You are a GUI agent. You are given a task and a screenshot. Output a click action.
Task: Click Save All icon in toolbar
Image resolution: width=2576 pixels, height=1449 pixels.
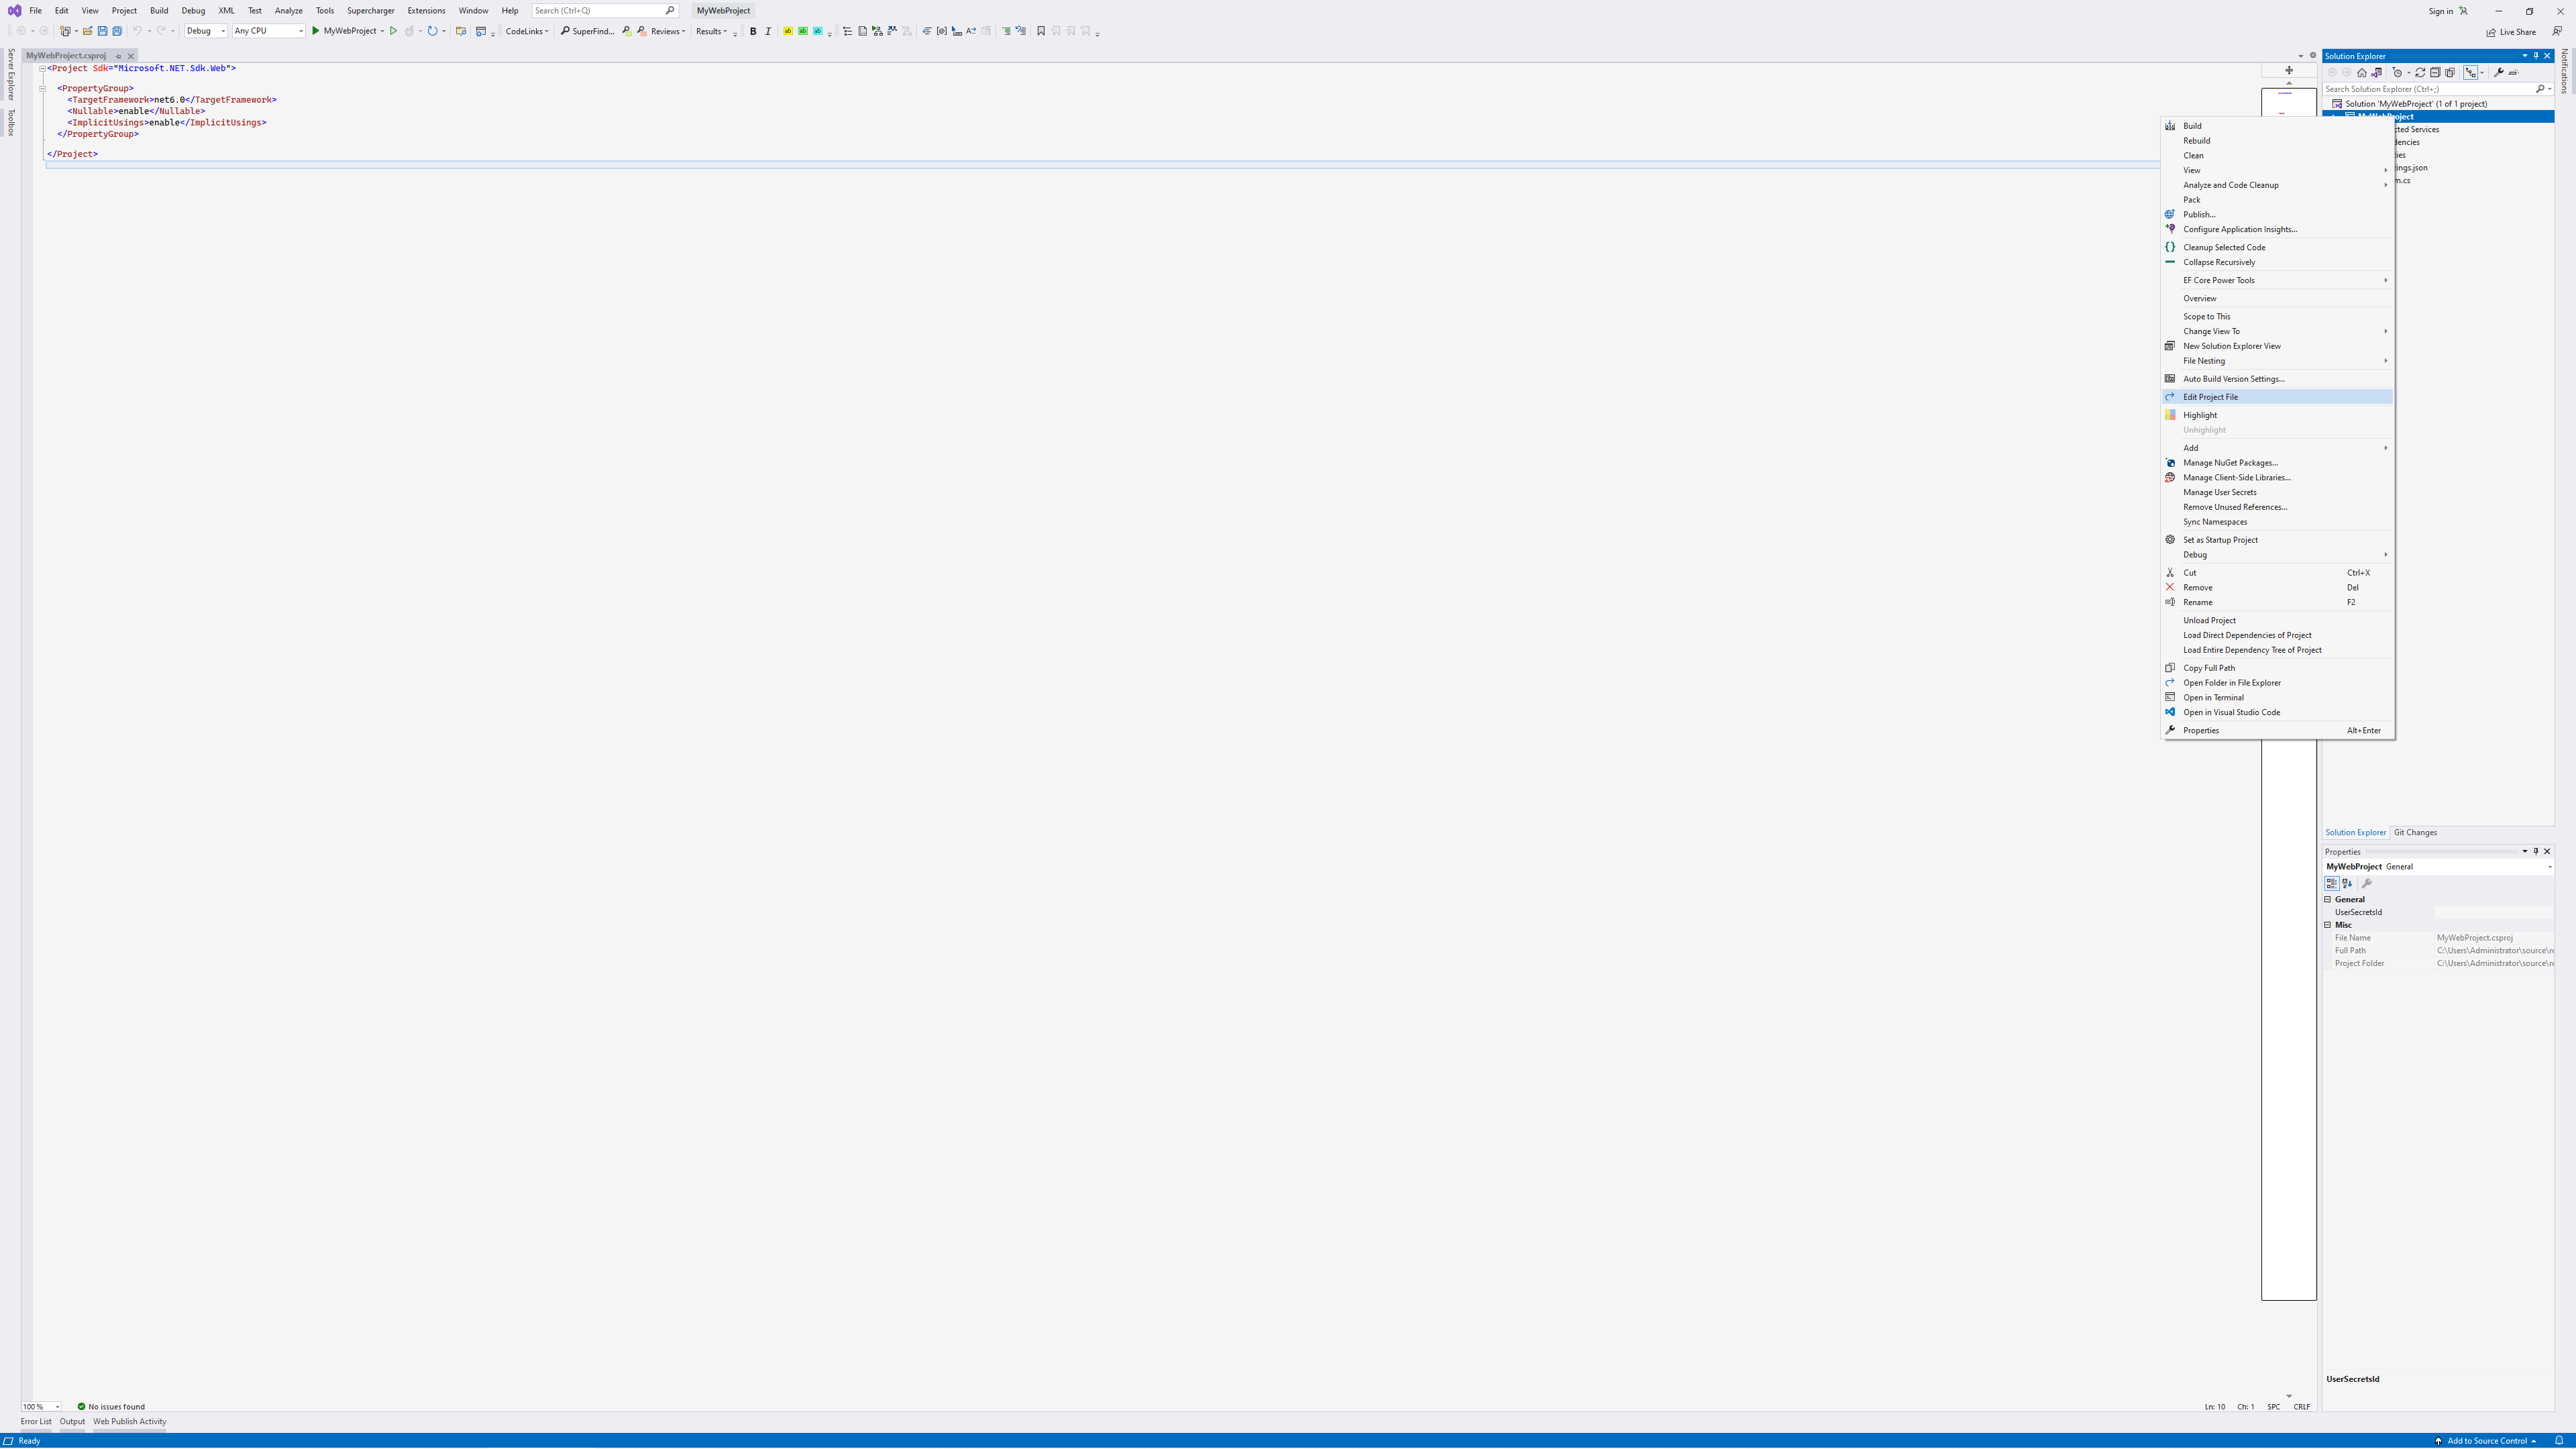(x=117, y=31)
